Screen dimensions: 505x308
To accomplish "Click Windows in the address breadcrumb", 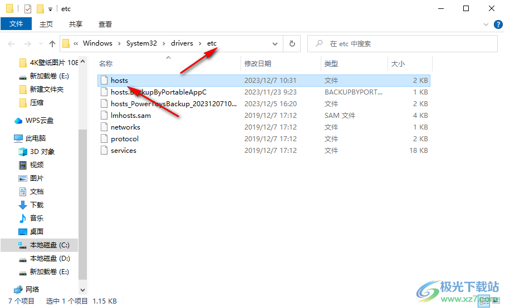I will point(97,43).
